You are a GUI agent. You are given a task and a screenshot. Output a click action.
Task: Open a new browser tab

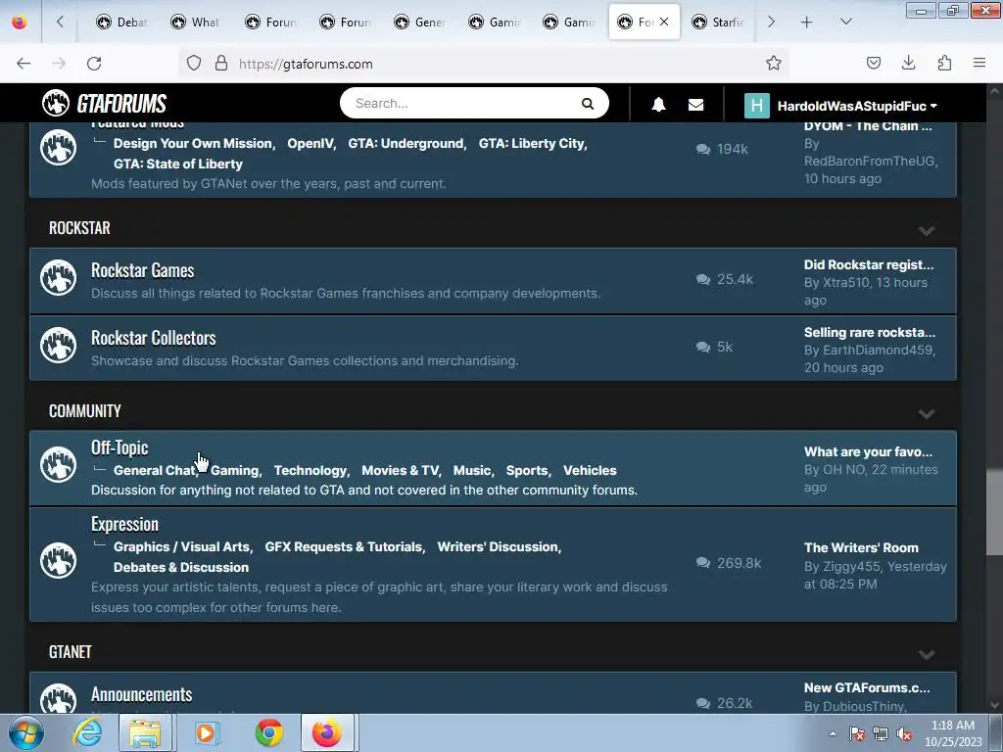(807, 23)
